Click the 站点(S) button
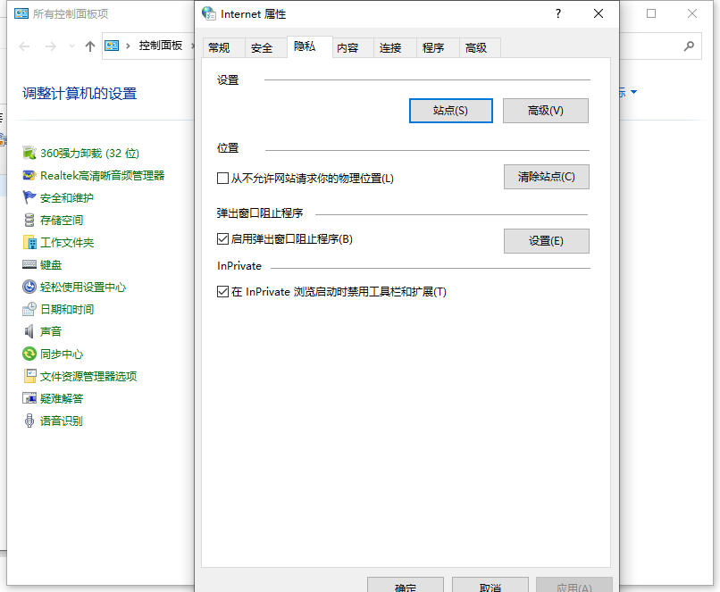Image resolution: width=720 pixels, height=592 pixels. 450,111
